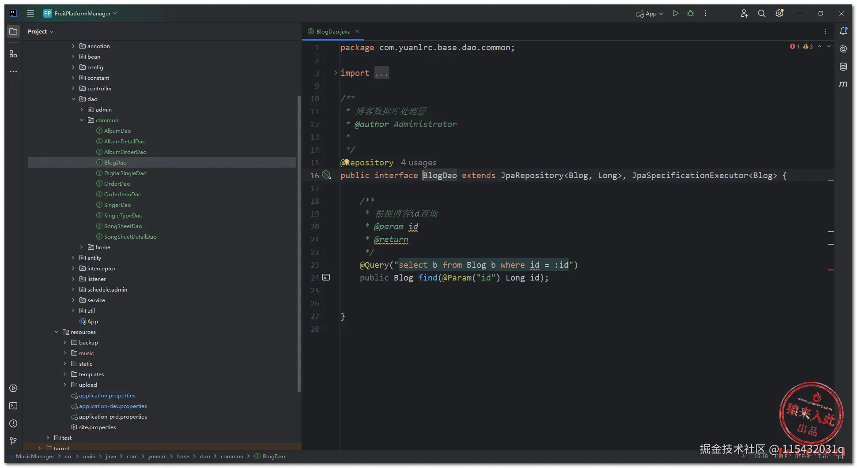
Task: Go to next highlighted error
Action: tap(829, 46)
